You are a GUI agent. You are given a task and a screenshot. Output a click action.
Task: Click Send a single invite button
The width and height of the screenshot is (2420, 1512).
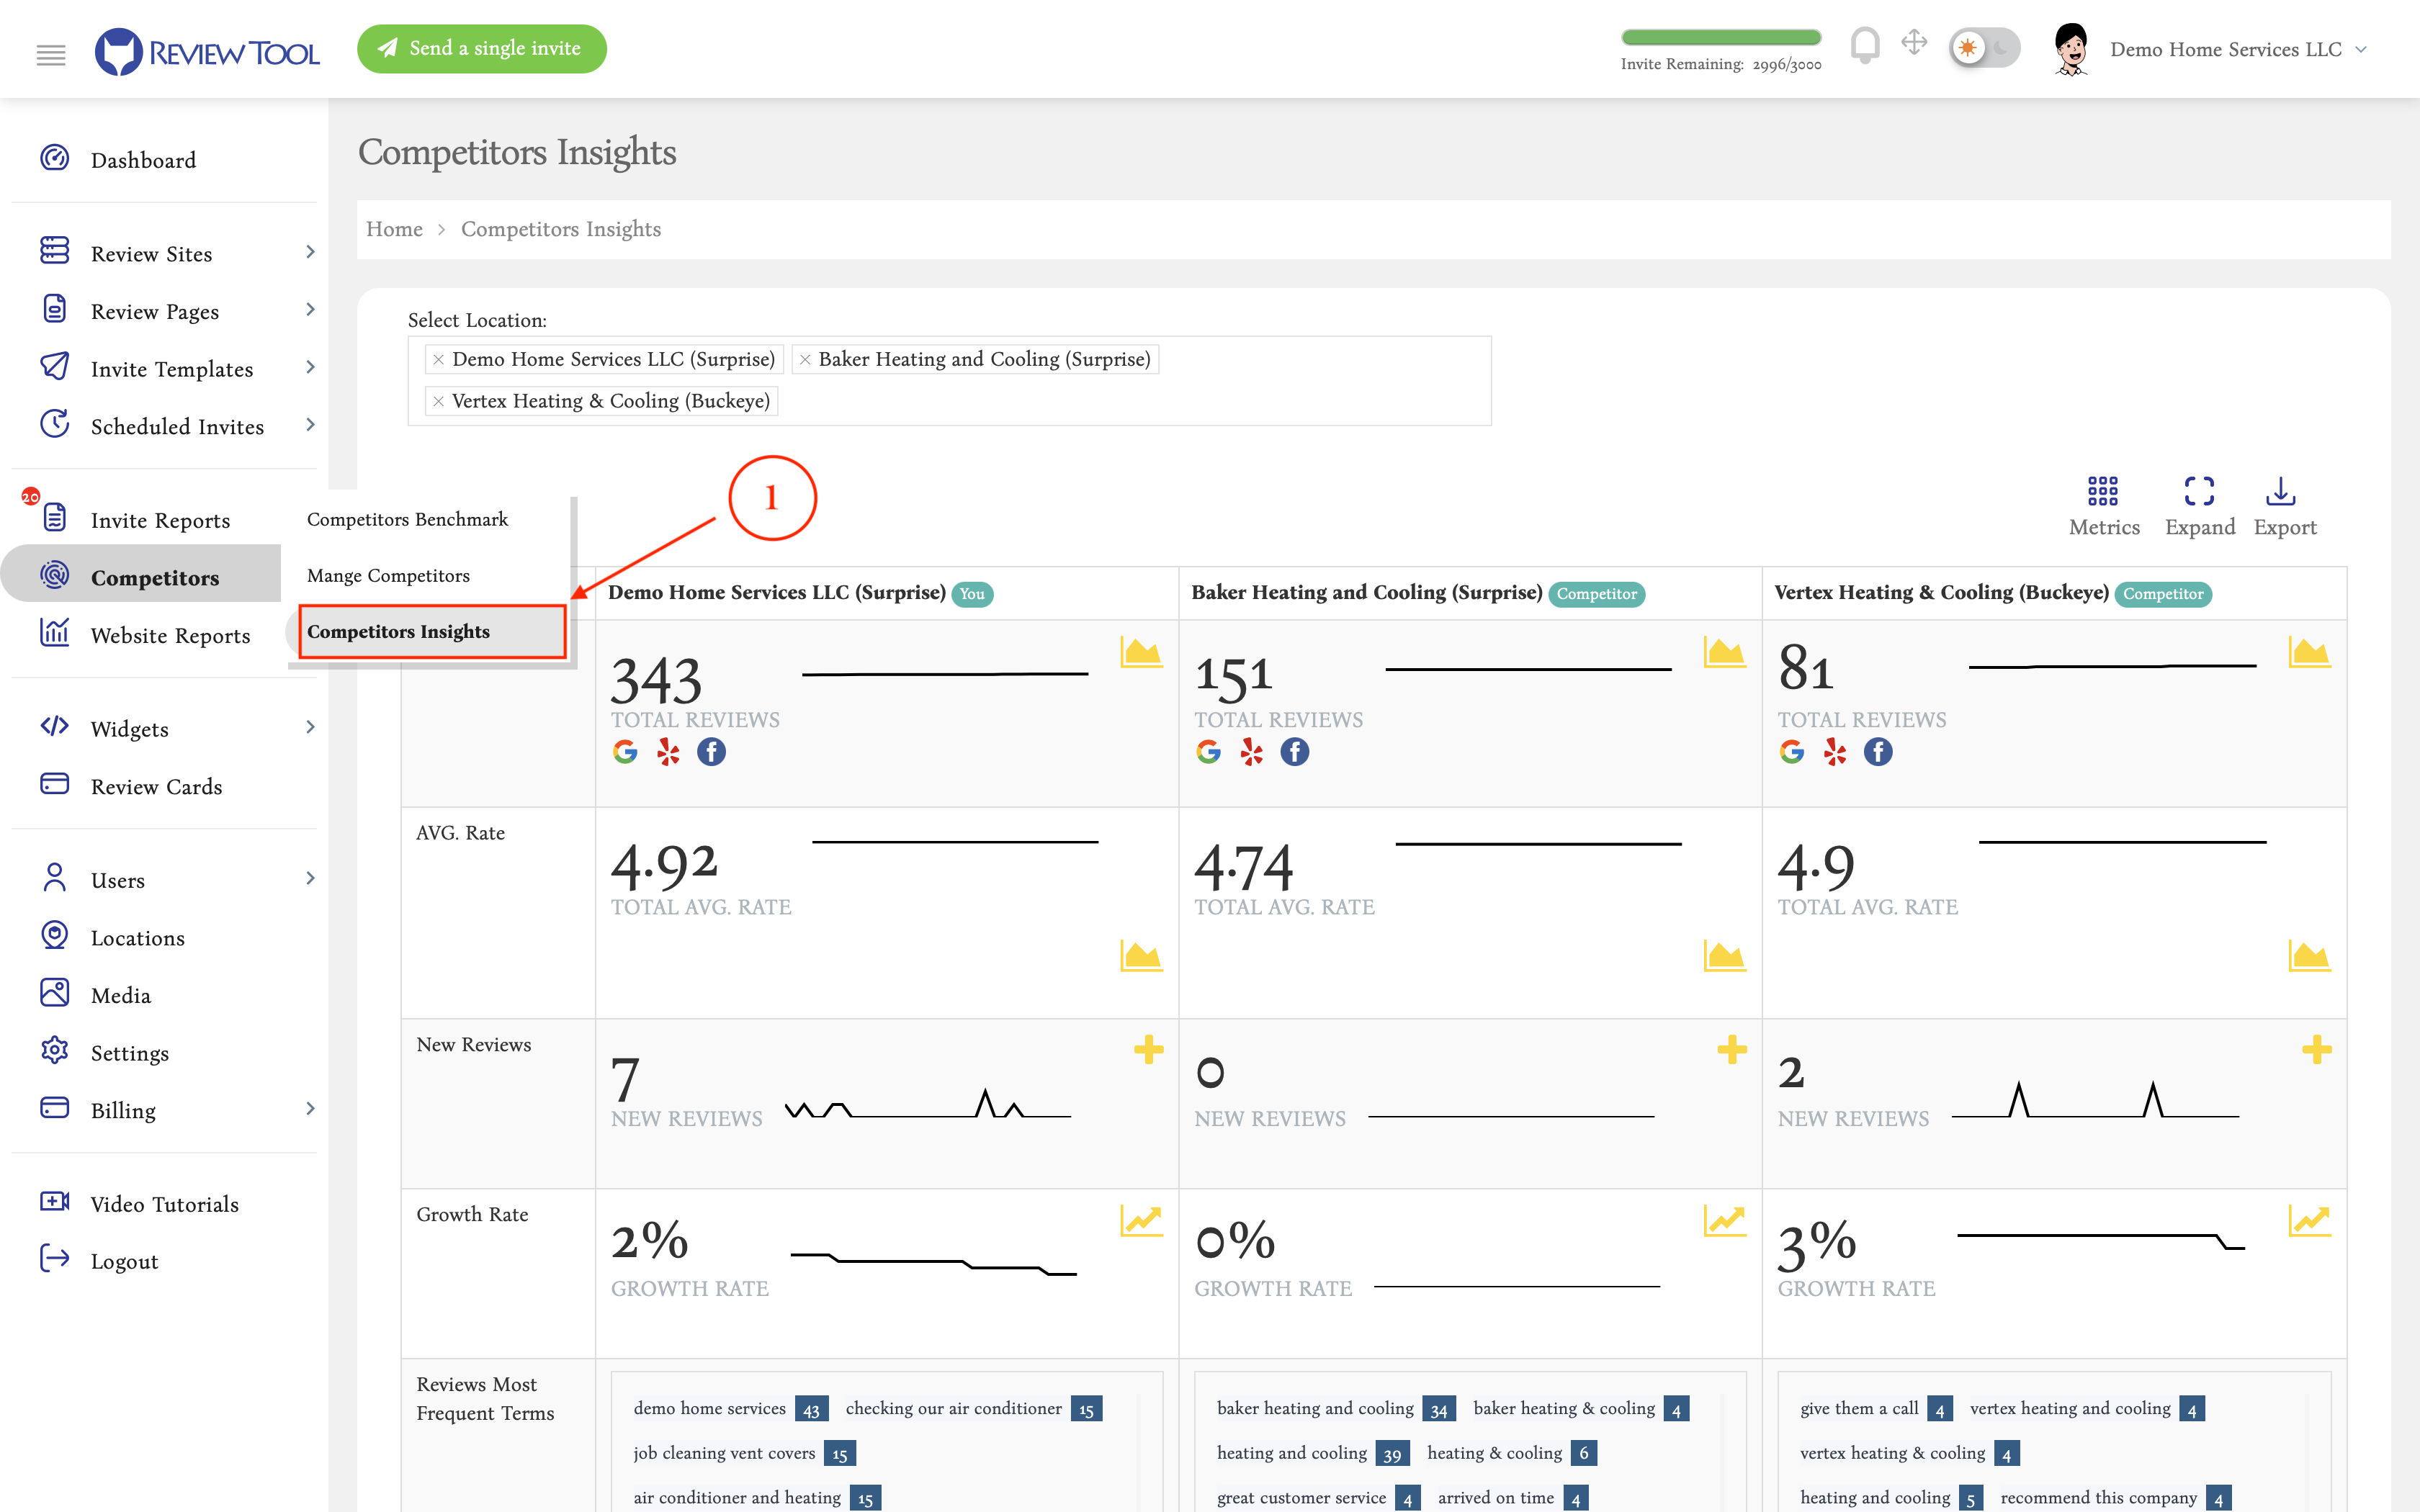pyautogui.click(x=481, y=48)
